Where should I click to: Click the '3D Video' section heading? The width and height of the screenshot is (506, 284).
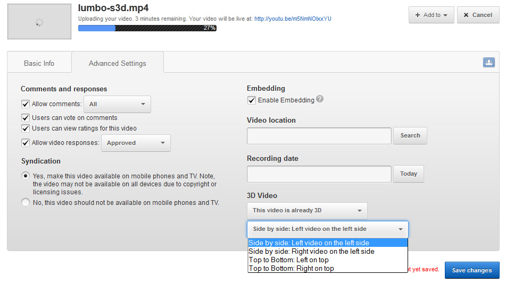click(x=262, y=195)
